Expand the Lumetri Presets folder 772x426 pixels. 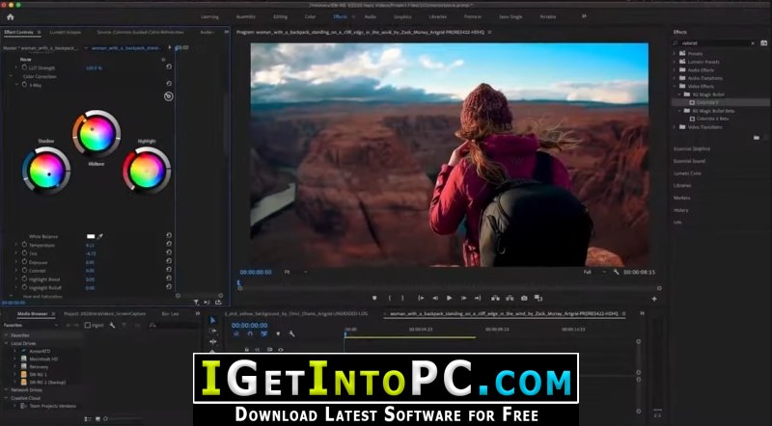(x=675, y=62)
